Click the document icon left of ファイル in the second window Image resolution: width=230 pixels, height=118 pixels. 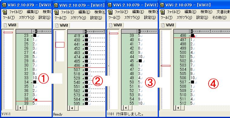pyautogui.click(x=57, y=12)
